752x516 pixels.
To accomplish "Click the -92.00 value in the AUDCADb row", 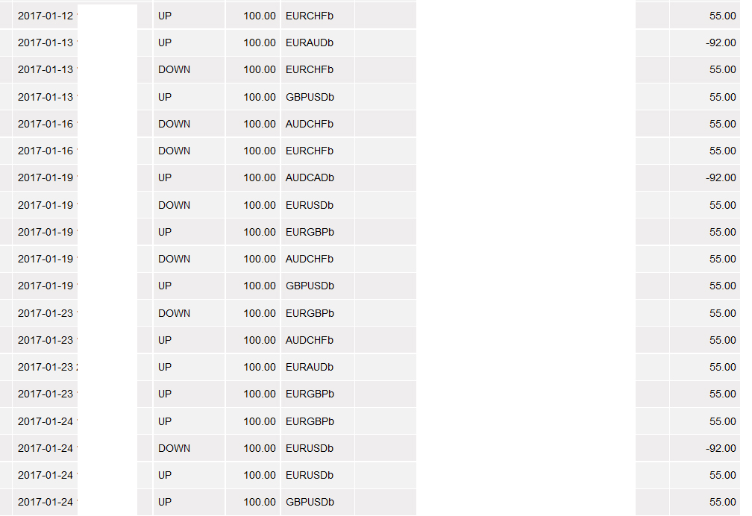I will click(x=721, y=177).
